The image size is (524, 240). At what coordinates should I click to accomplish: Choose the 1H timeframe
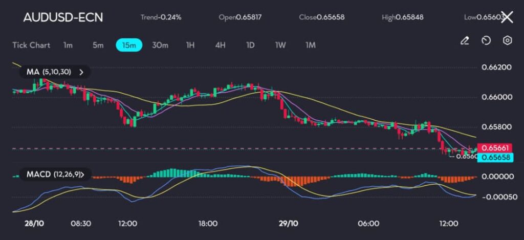(x=190, y=45)
